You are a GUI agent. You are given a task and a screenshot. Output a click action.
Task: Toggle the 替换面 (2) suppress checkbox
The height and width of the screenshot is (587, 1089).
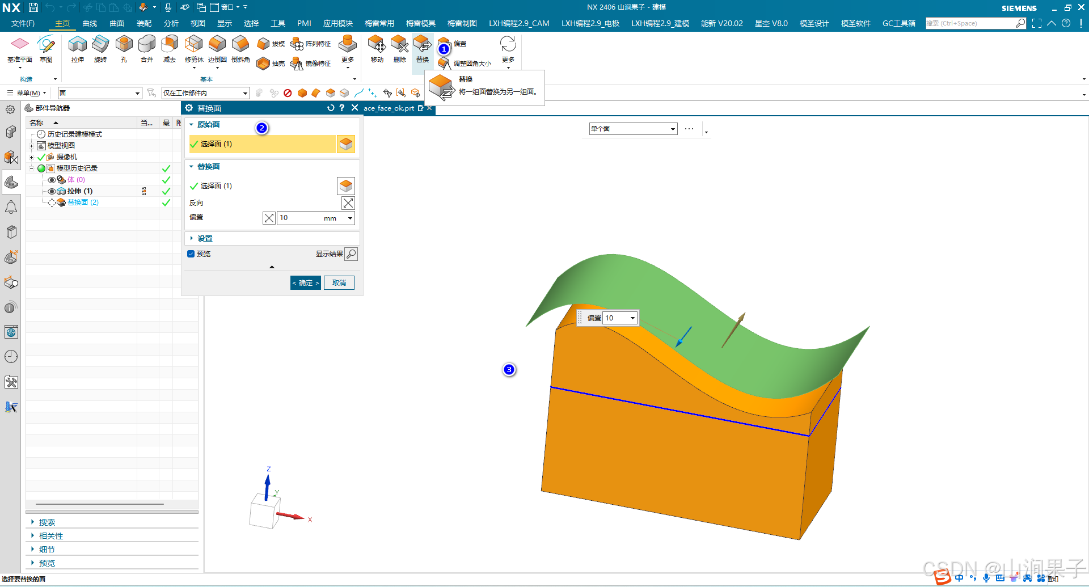click(52, 202)
